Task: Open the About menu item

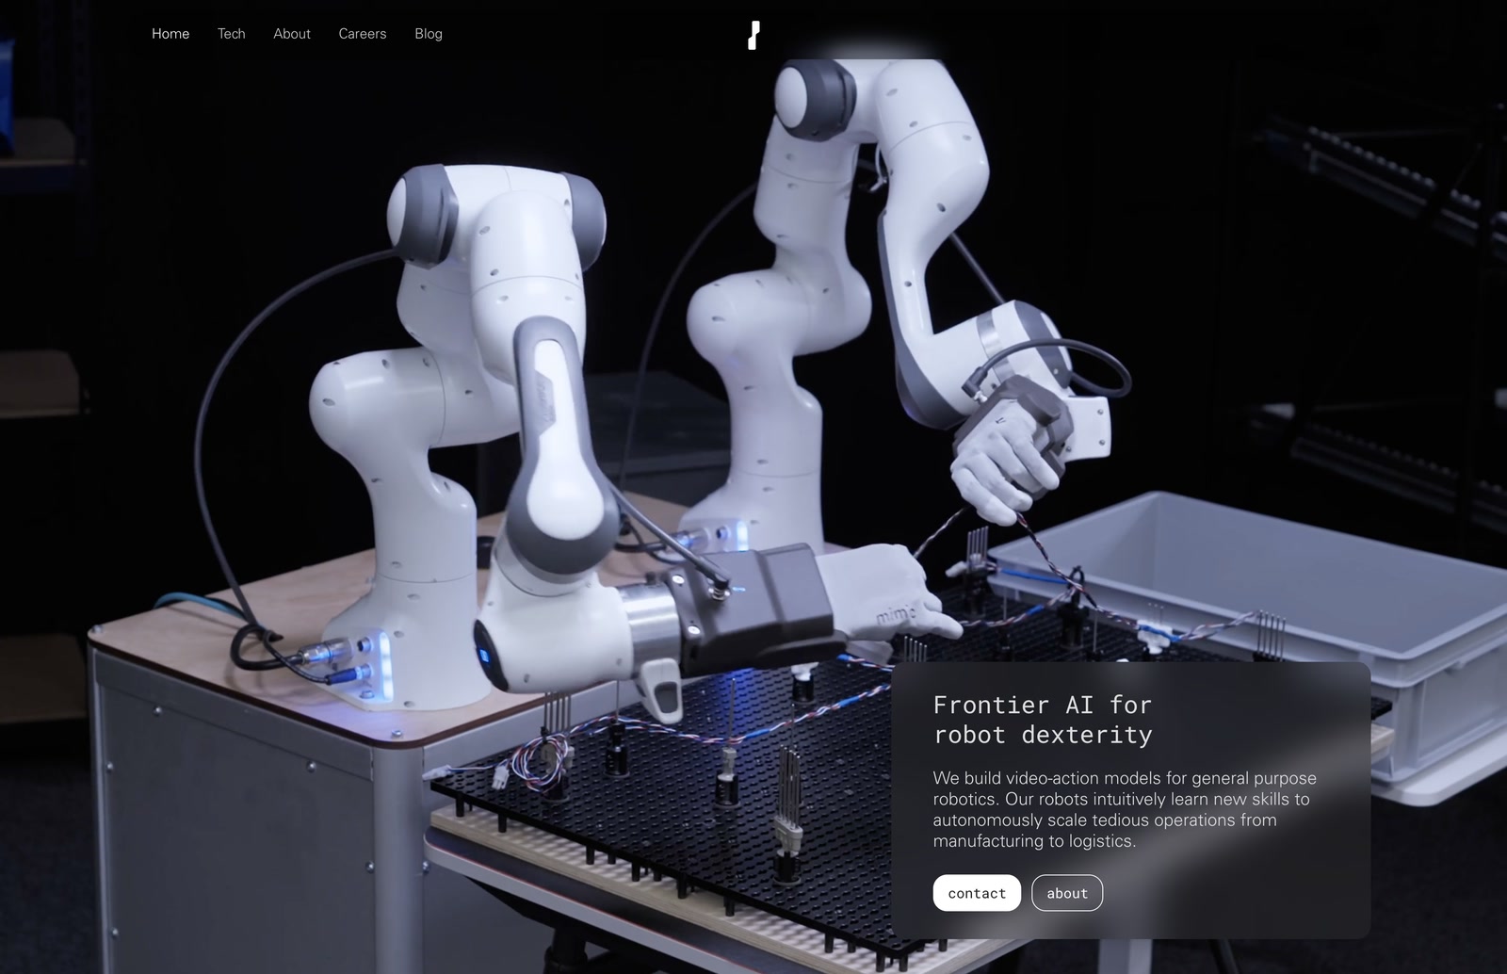Action: coord(292,34)
